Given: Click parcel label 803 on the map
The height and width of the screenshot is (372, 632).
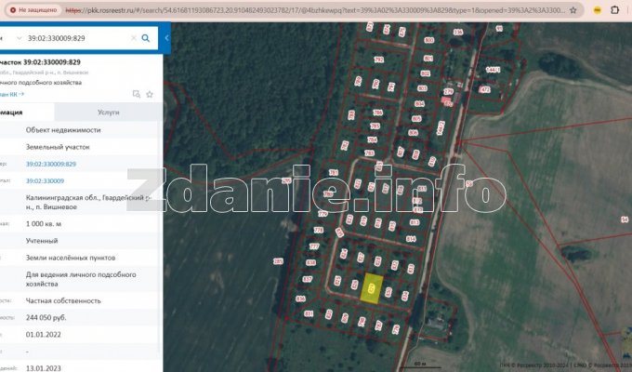Looking at the screenshot, I should 422,88.
